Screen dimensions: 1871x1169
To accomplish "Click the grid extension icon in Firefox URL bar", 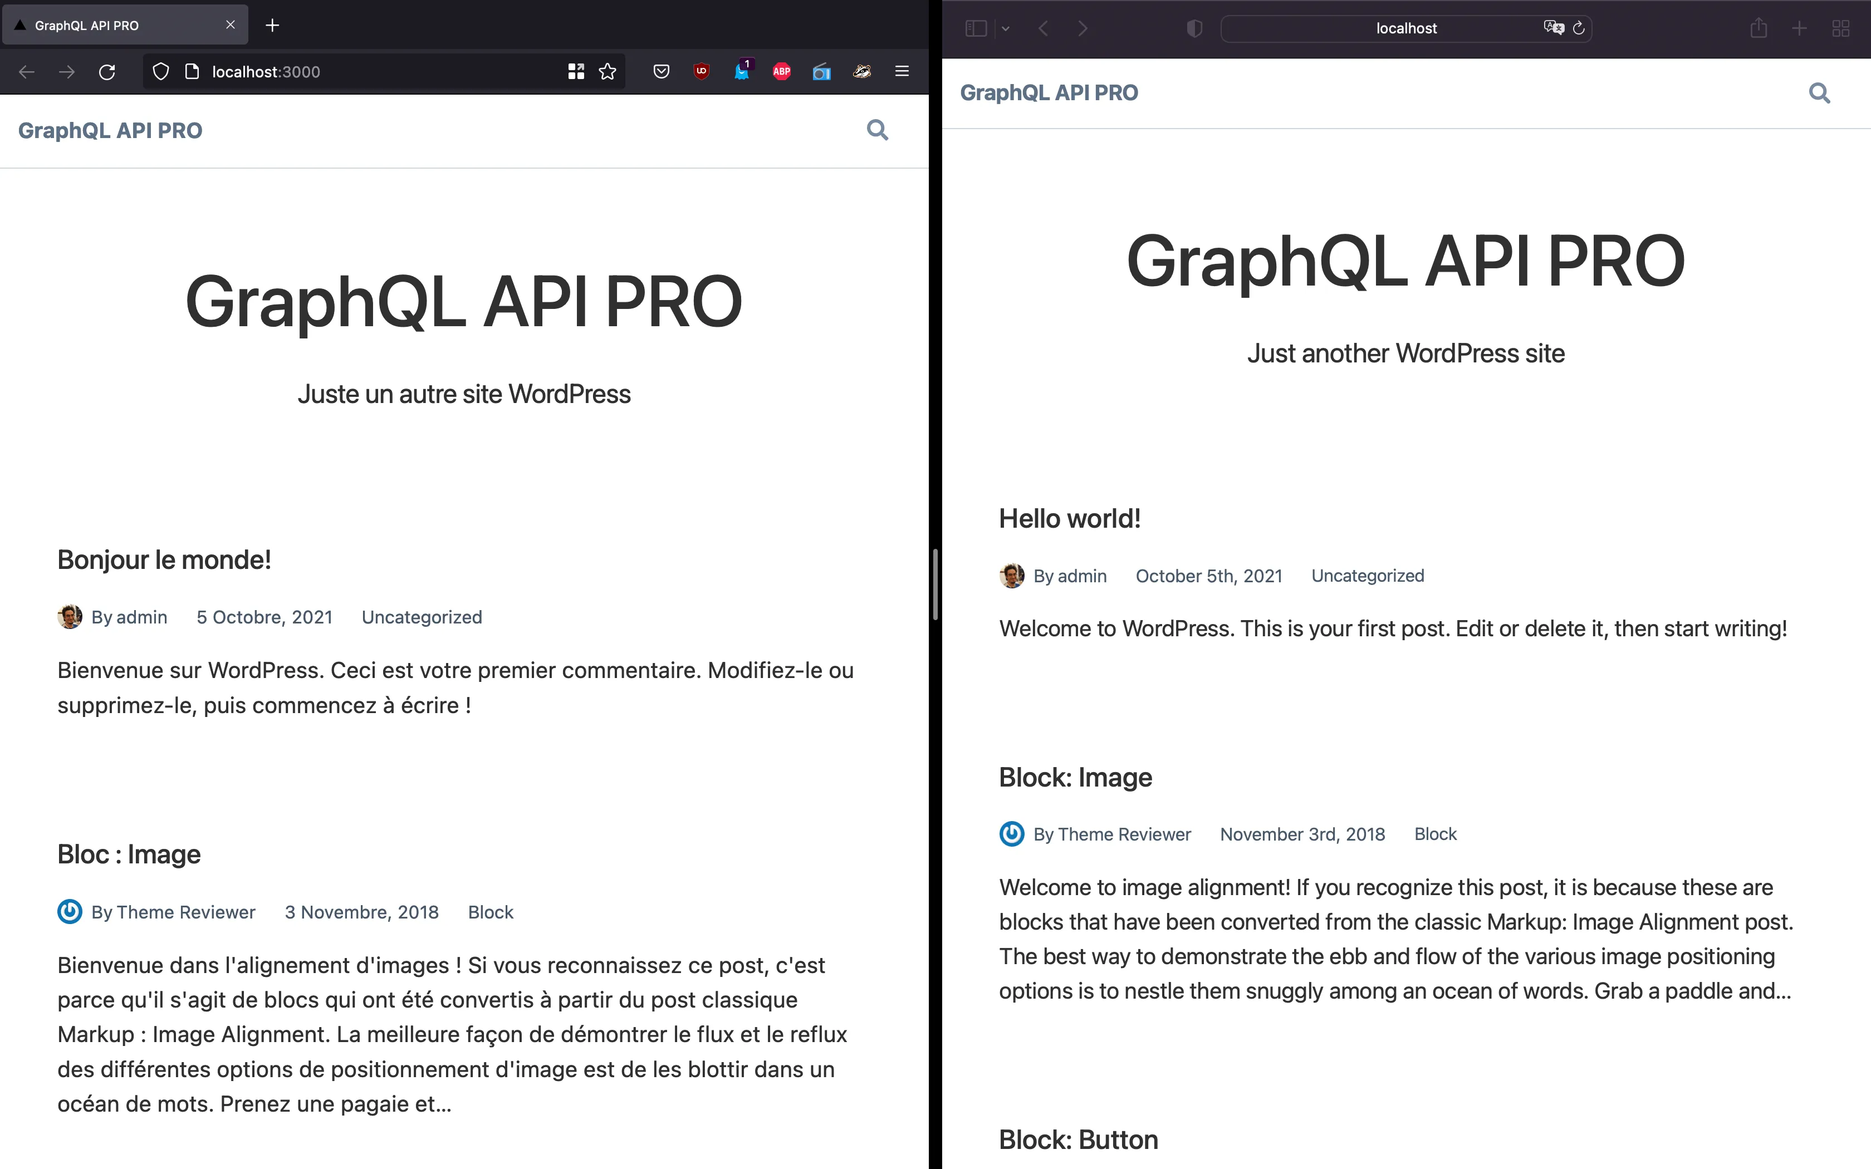I will (x=576, y=72).
